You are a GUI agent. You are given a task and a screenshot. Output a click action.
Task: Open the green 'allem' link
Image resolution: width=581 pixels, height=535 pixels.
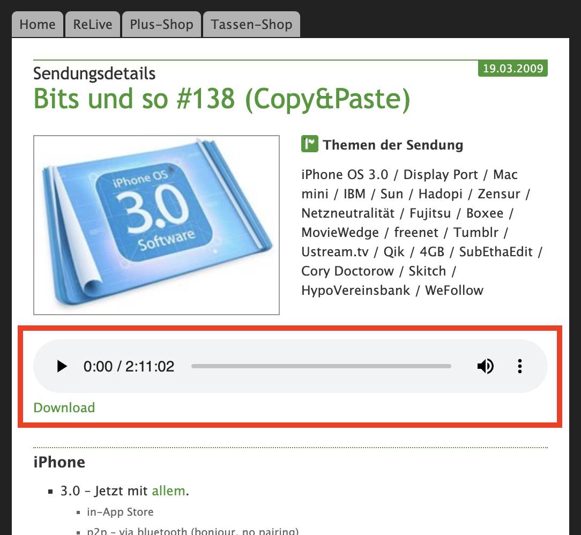pos(169,491)
